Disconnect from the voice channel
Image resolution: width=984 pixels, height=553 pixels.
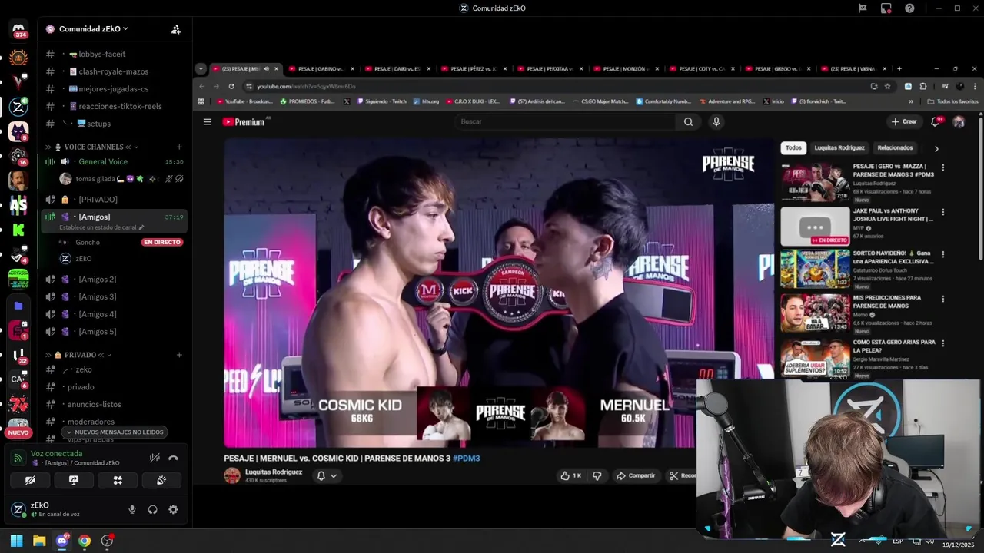click(173, 458)
